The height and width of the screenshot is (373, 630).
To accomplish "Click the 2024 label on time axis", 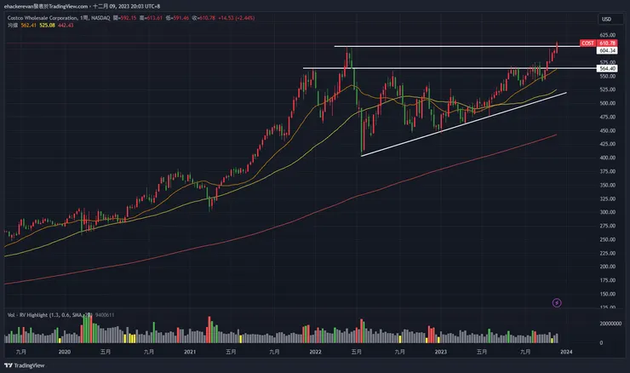I will click(566, 352).
